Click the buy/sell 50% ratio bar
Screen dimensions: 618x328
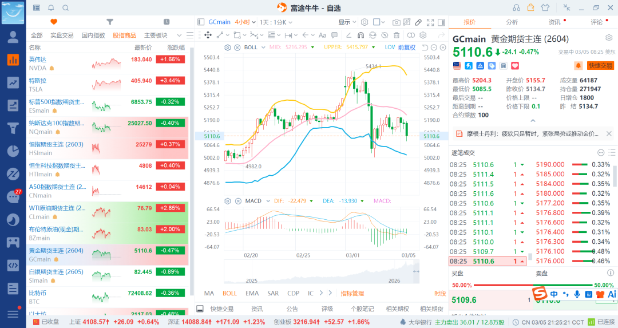point(533,285)
